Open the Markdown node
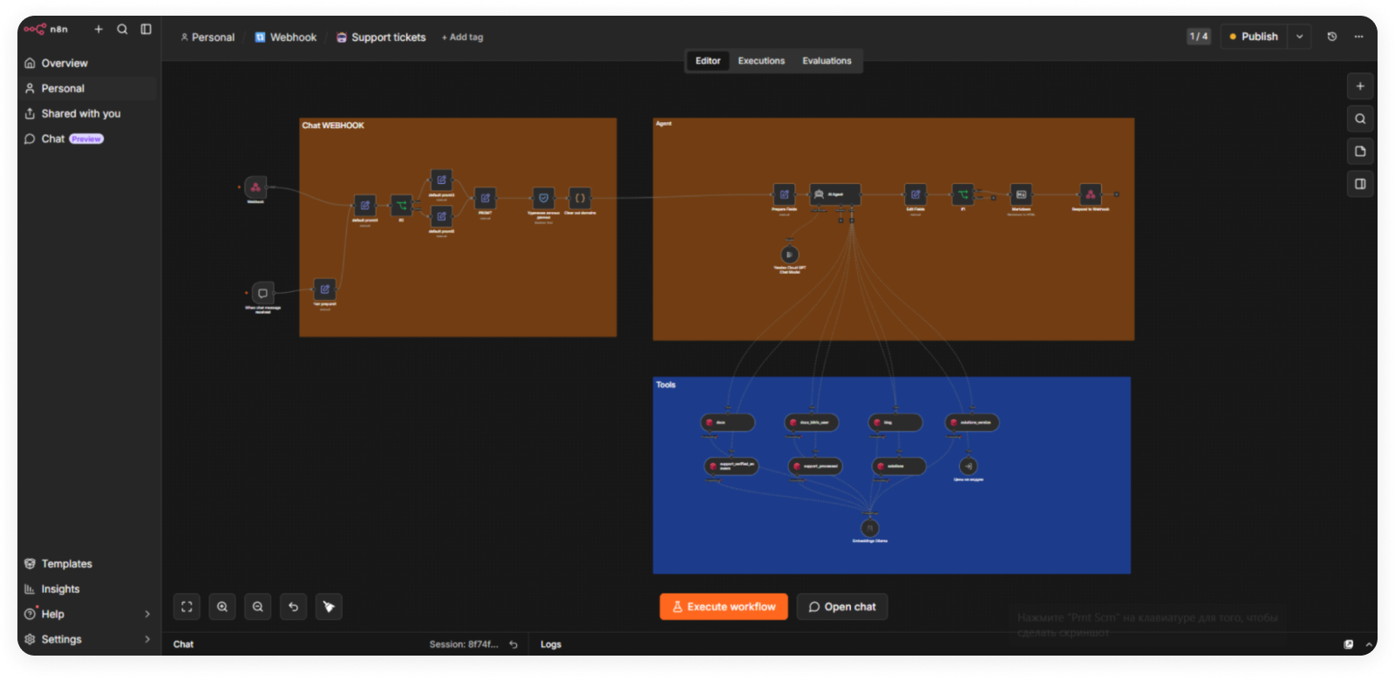This screenshot has width=1395, height=680. coord(1021,194)
